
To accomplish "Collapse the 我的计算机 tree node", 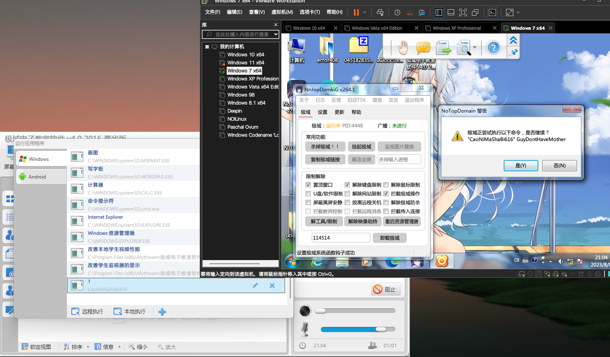I will tap(207, 47).
